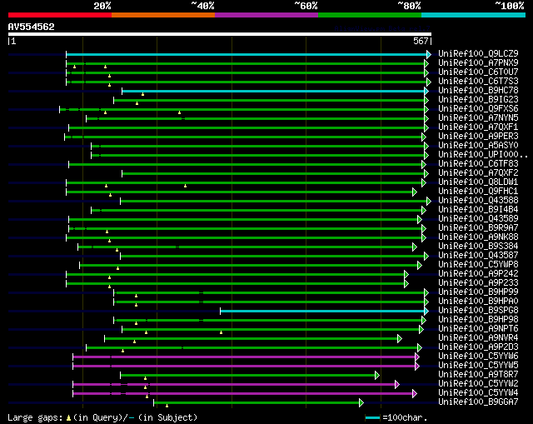Select the UniRef100_C6T0U7 label

tap(478, 72)
